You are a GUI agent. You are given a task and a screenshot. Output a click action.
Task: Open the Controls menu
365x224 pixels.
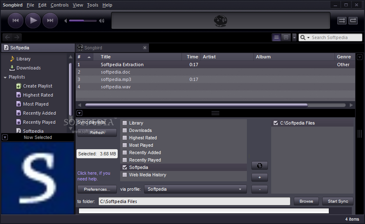tap(60, 5)
